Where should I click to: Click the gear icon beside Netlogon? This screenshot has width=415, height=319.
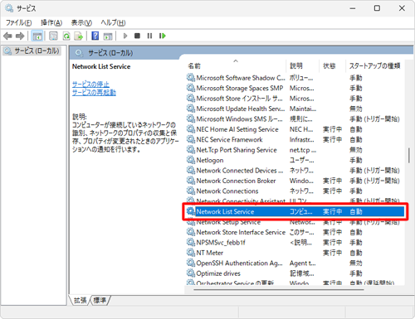(191, 160)
